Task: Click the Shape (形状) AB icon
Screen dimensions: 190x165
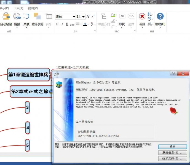Action: 122,16
